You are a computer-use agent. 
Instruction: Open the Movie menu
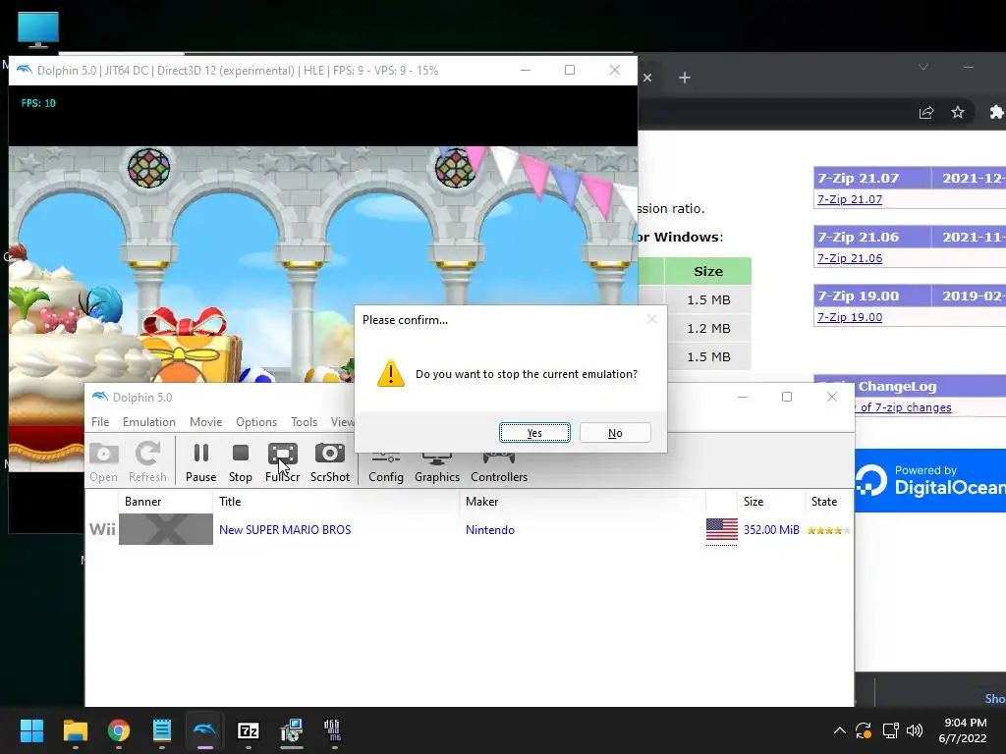(205, 422)
